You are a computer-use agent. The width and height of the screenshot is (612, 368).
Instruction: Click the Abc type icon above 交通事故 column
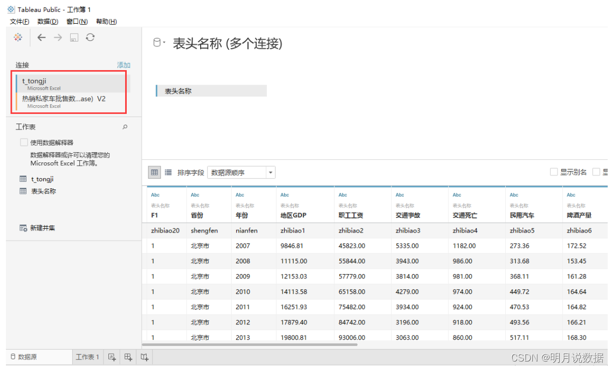point(400,195)
